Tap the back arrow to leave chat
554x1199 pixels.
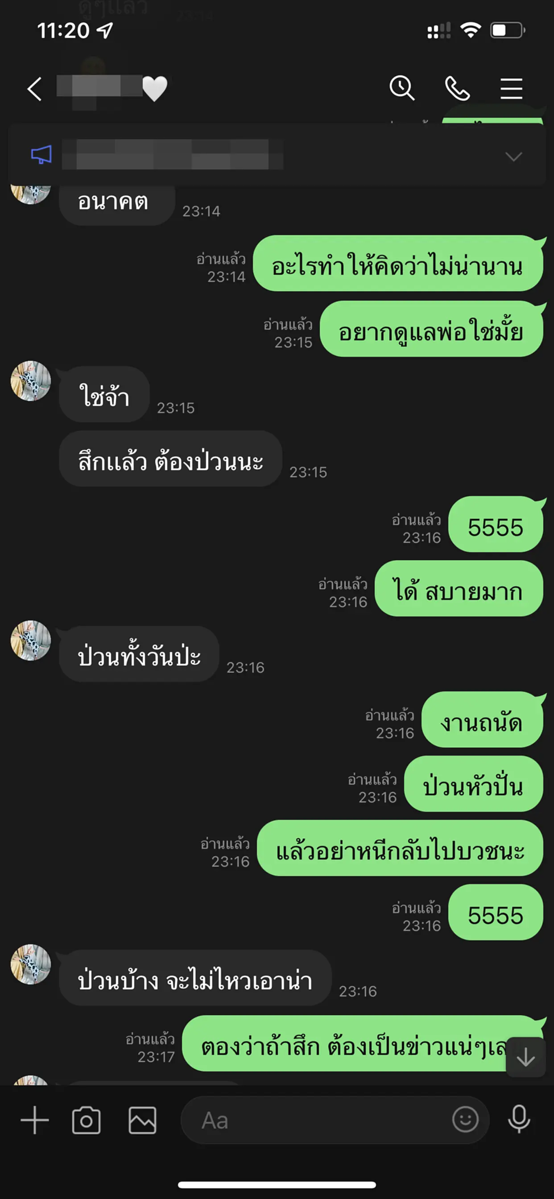click(x=35, y=88)
